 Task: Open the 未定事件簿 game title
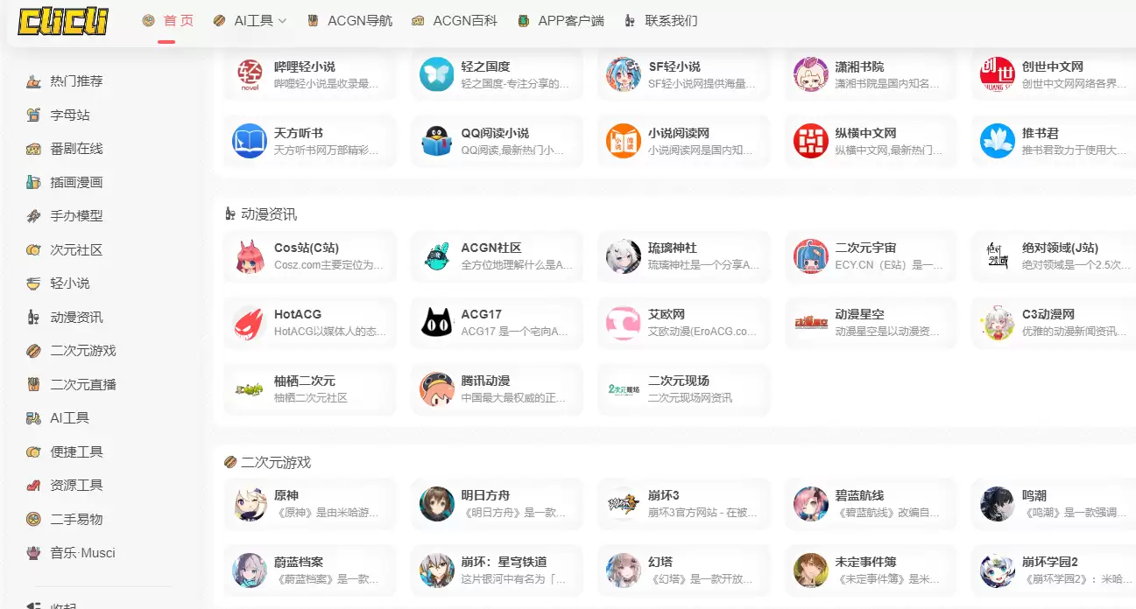[x=866, y=562]
